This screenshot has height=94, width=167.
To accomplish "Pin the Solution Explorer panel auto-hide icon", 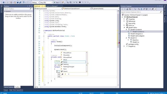I will click(160, 6).
